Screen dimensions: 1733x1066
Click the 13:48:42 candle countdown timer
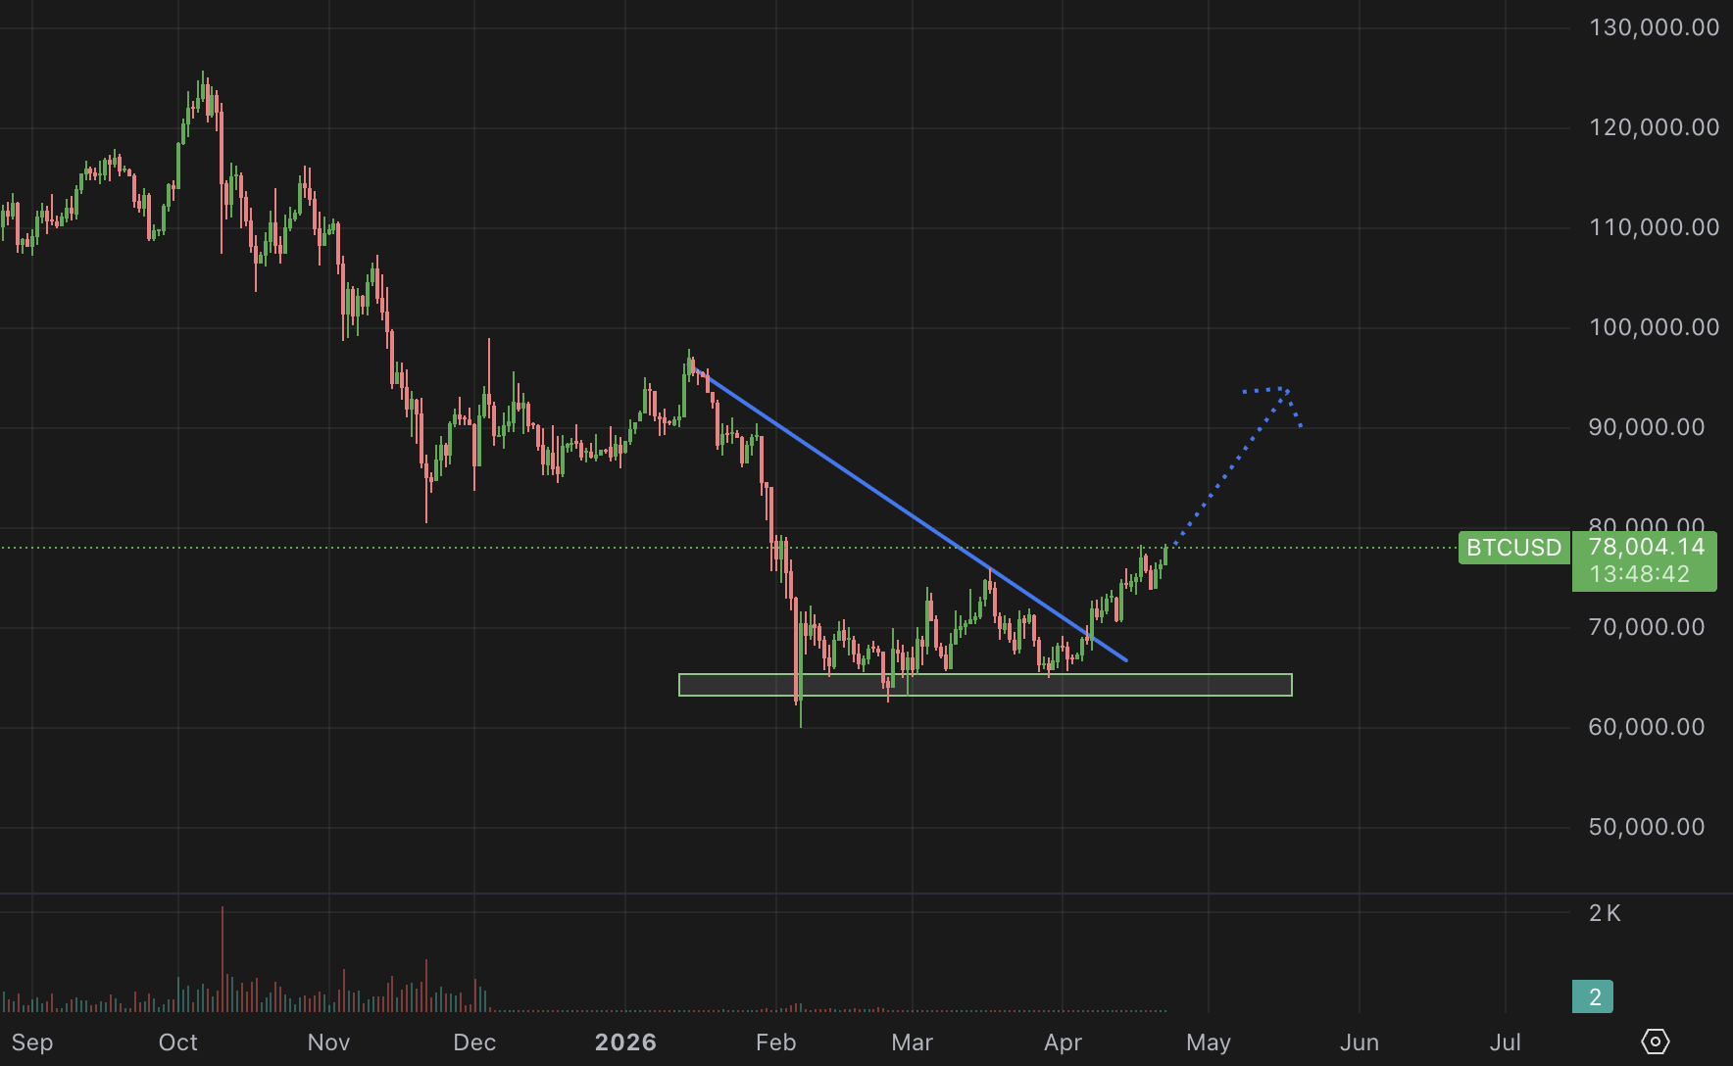click(1639, 574)
